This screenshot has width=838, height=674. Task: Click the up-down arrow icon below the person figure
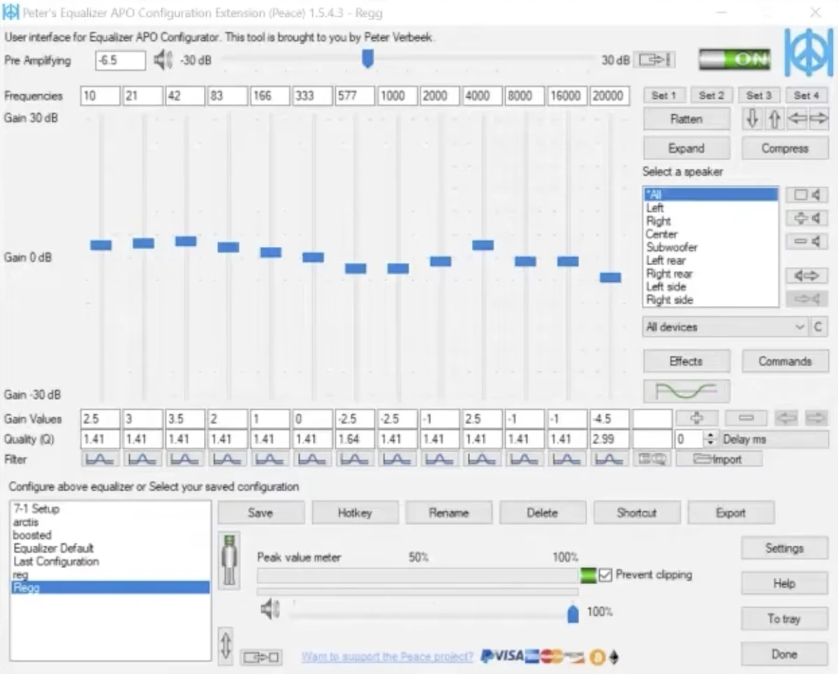coord(226,646)
